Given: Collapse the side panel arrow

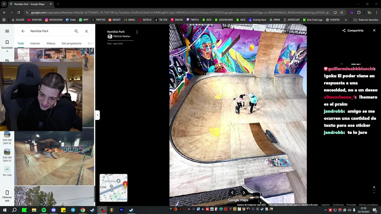Looking at the screenshot, I should [97, 115].
